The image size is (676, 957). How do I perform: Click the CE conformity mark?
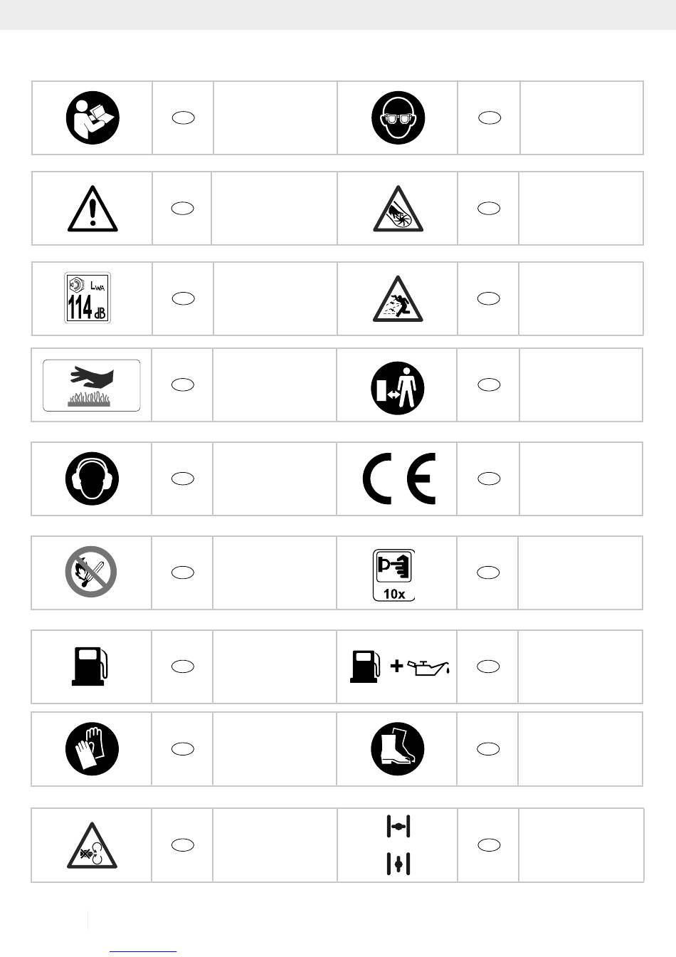click(399, 478)
